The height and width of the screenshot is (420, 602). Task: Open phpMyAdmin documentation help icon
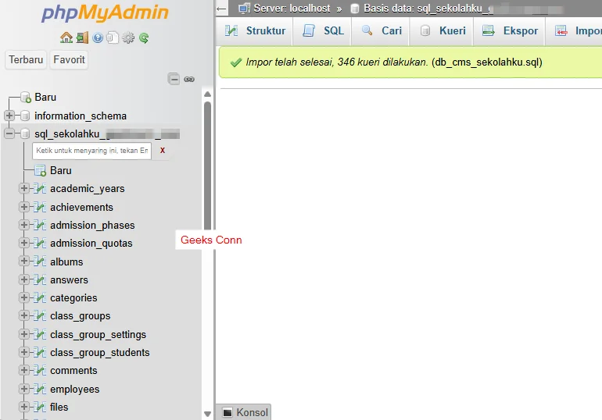pos(98,37)
